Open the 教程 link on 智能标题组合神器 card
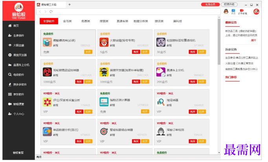The width and height of the screenshot is (268, 162). click(112, 135)
